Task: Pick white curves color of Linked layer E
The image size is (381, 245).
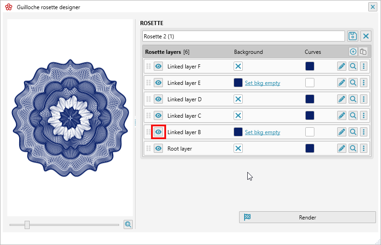Action: (x=310, y=83)
